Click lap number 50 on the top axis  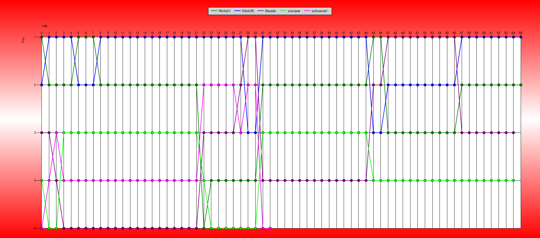410,33
